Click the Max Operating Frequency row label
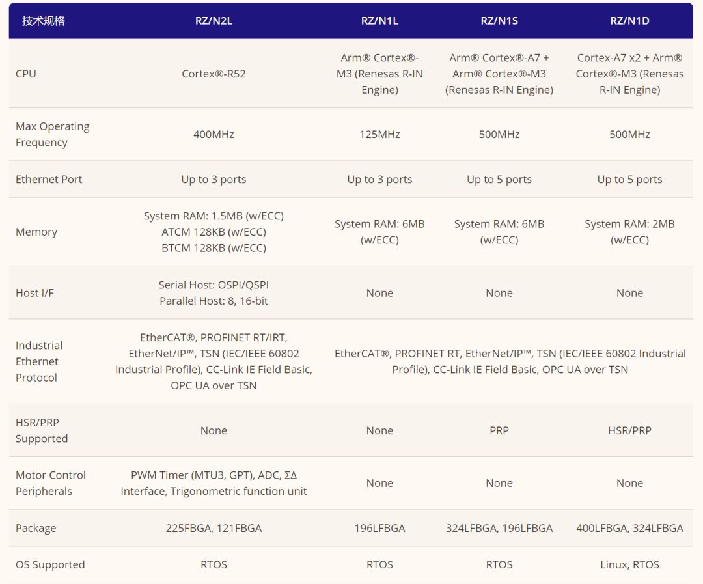This screenshot has width=703, height=584. pos(52,134)
